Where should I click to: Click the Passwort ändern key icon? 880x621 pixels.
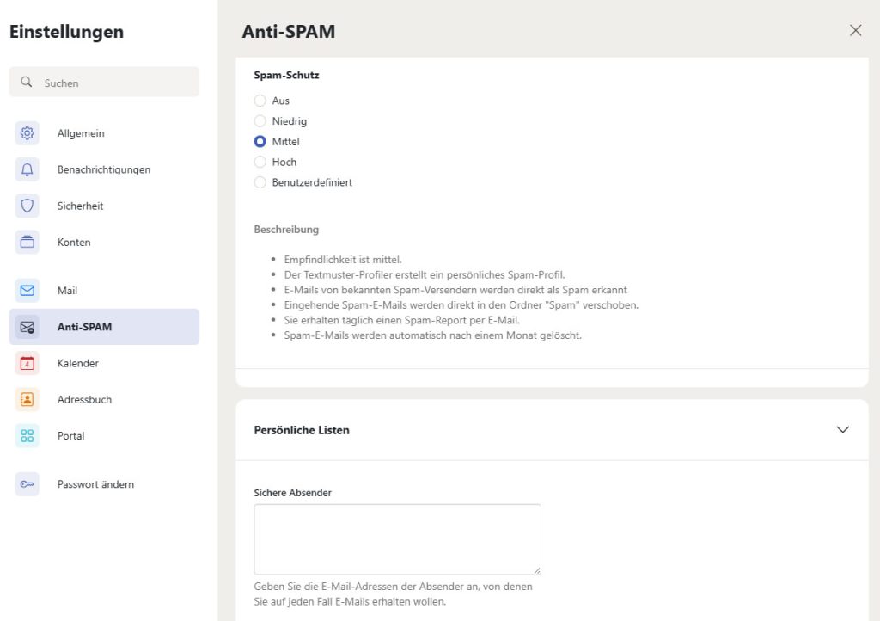tap(27, 484)
